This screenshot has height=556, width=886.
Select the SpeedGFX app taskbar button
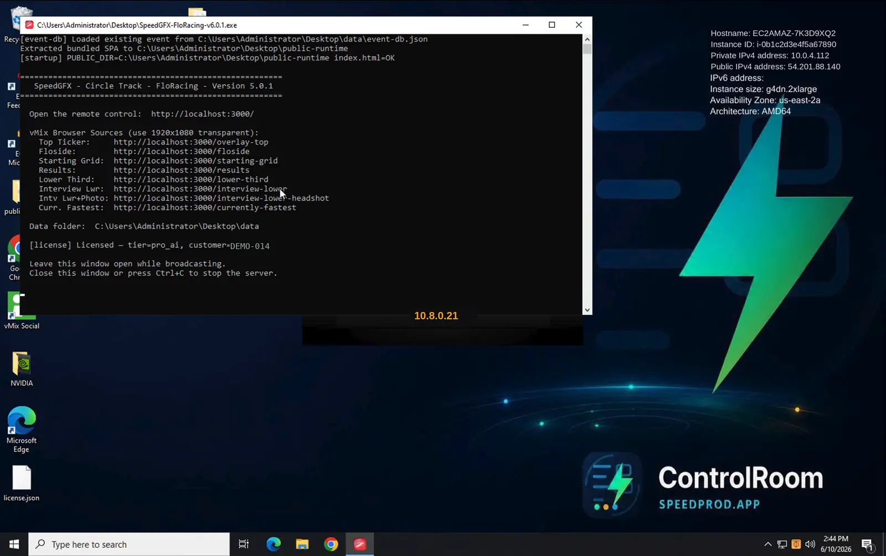click(x=360, y=544)
